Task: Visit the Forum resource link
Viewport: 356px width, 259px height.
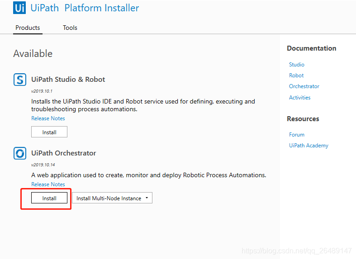Action: 297,135
